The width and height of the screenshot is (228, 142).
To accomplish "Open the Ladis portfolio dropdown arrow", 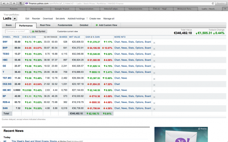I will coord(15,19).
